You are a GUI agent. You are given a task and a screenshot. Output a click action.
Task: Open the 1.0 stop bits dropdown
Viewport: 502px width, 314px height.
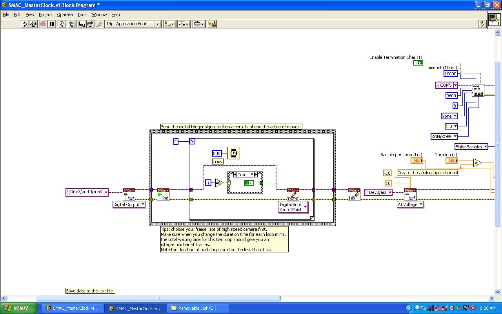tap(451, 126)
